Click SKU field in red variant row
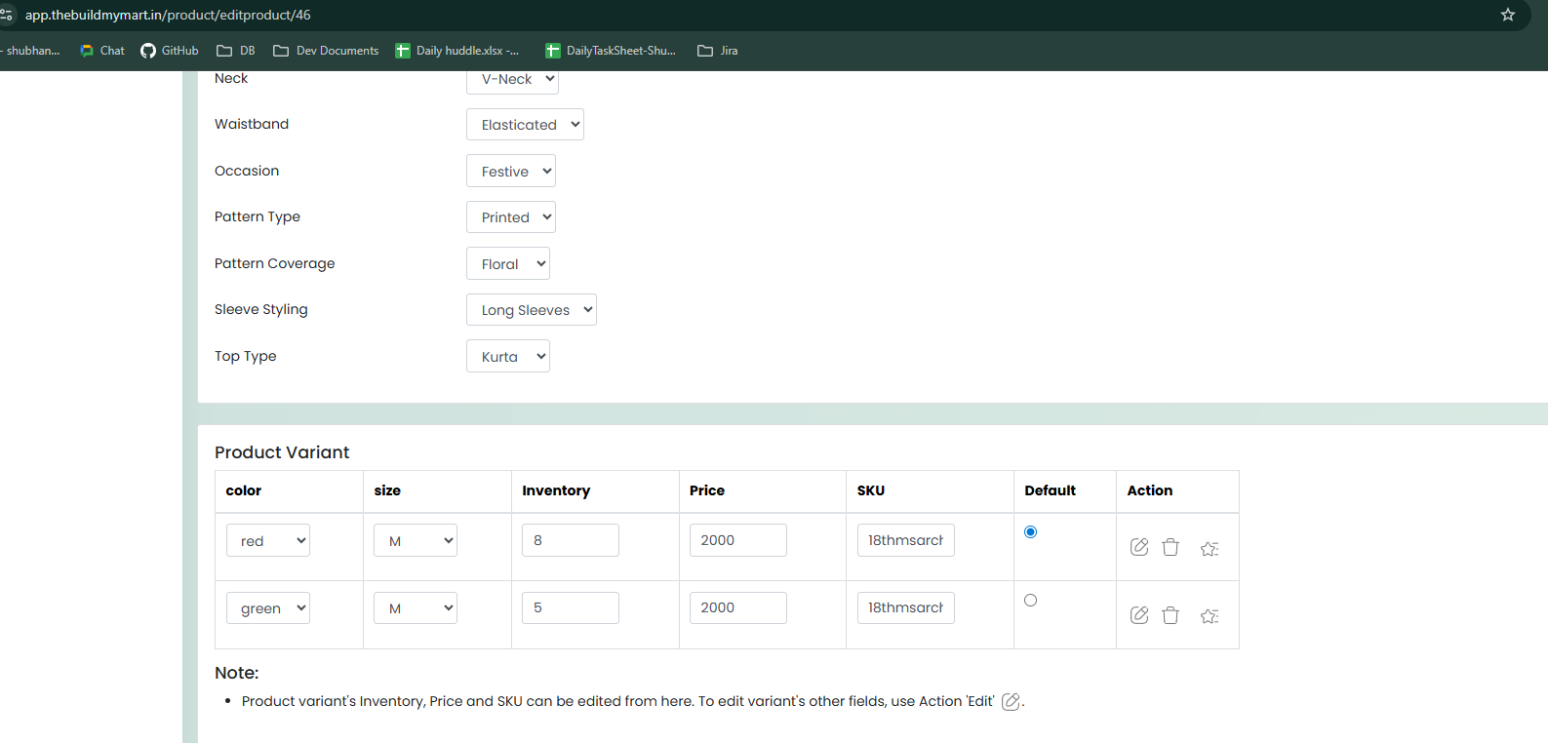The width and height of the screenshot is (1548, 743). (906, 540)
